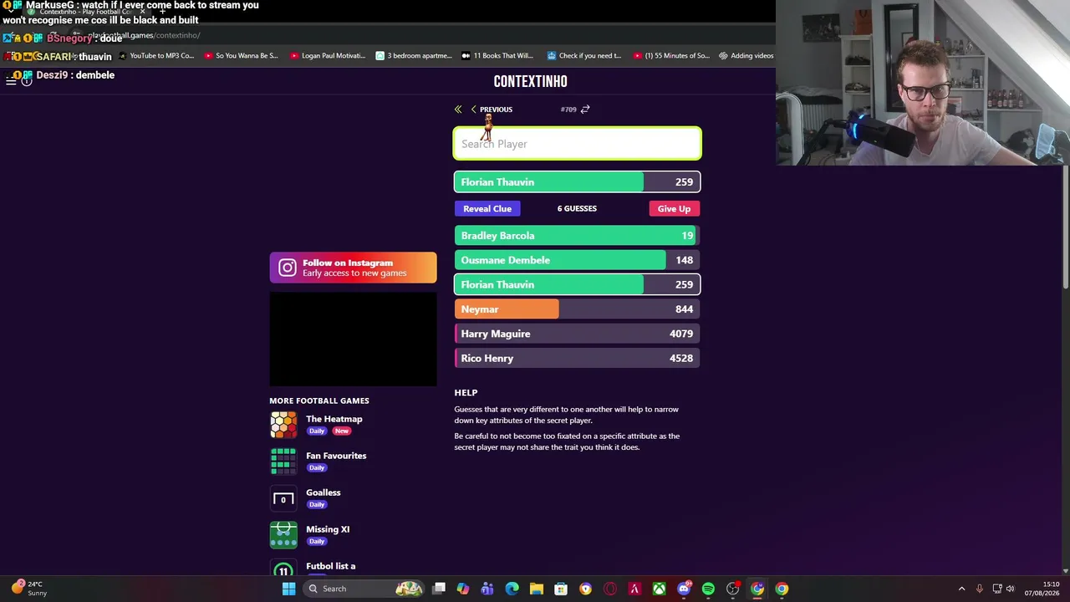Open The Heatmap game icon
Screen dimensions: 1070x602
click(x=283, y=425)
